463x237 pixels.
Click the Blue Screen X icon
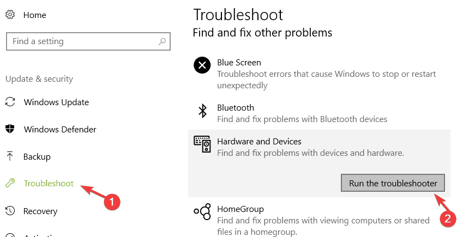pyautogui.click(x=202, y=66)
